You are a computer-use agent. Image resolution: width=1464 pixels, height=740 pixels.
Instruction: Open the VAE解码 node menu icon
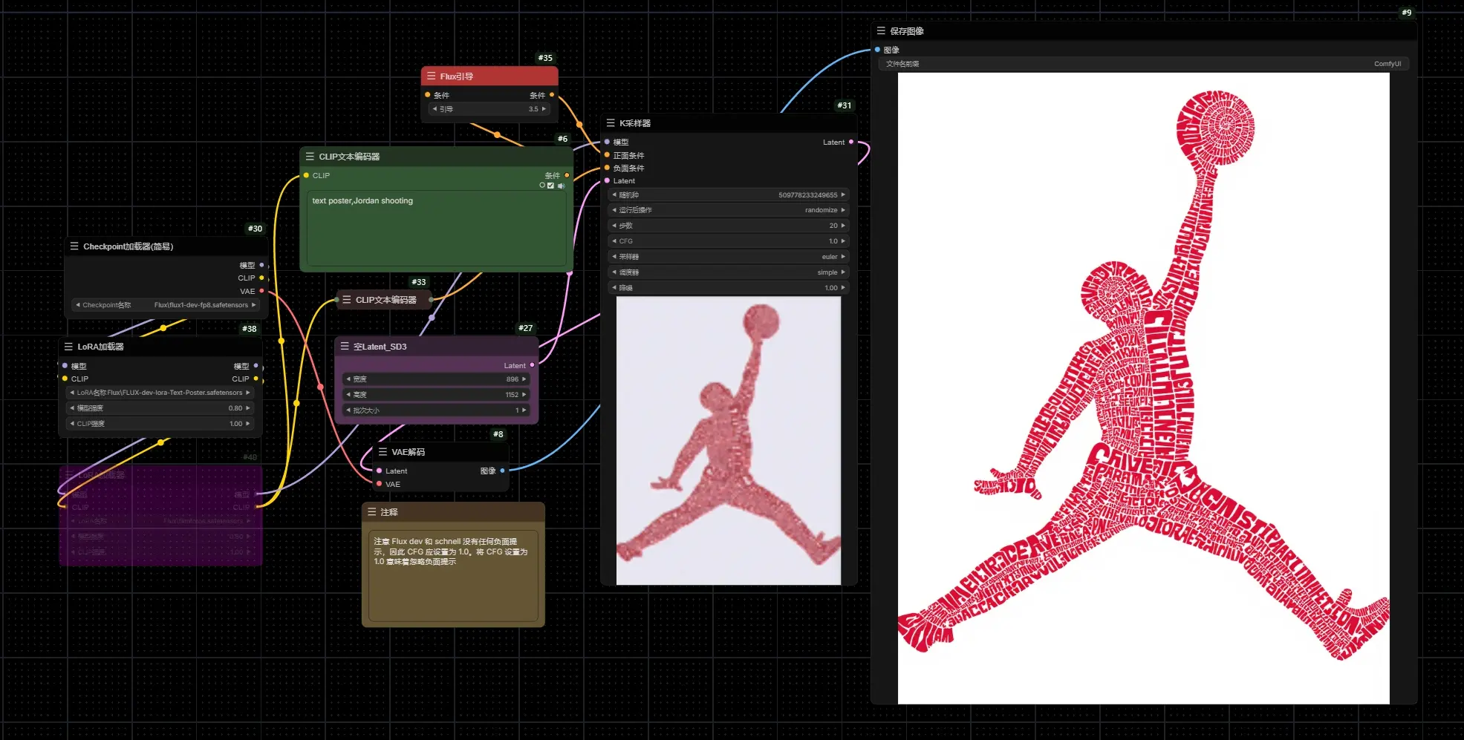pos(383,452)
